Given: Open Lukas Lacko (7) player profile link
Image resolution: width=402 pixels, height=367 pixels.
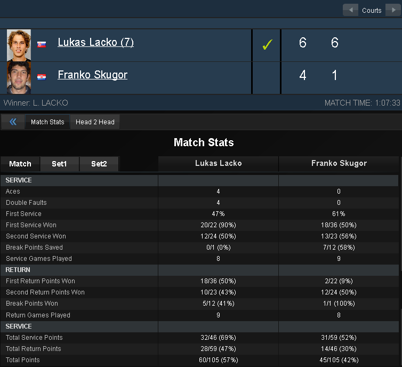Looking at the screenshot, I should click(x=95, y=42).
